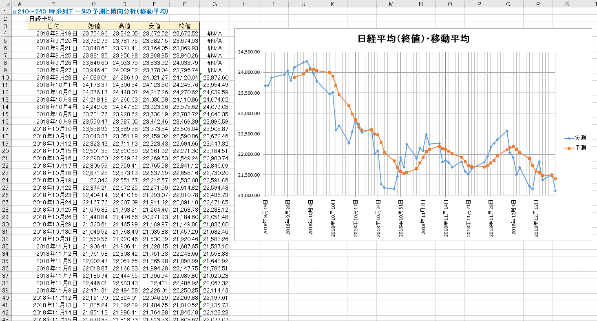Click column header K
Image resolution: width=597 pixels, height=321 pixels.
tap(332, 4)
